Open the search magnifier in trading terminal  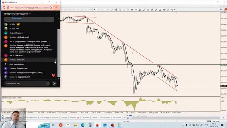221,10
